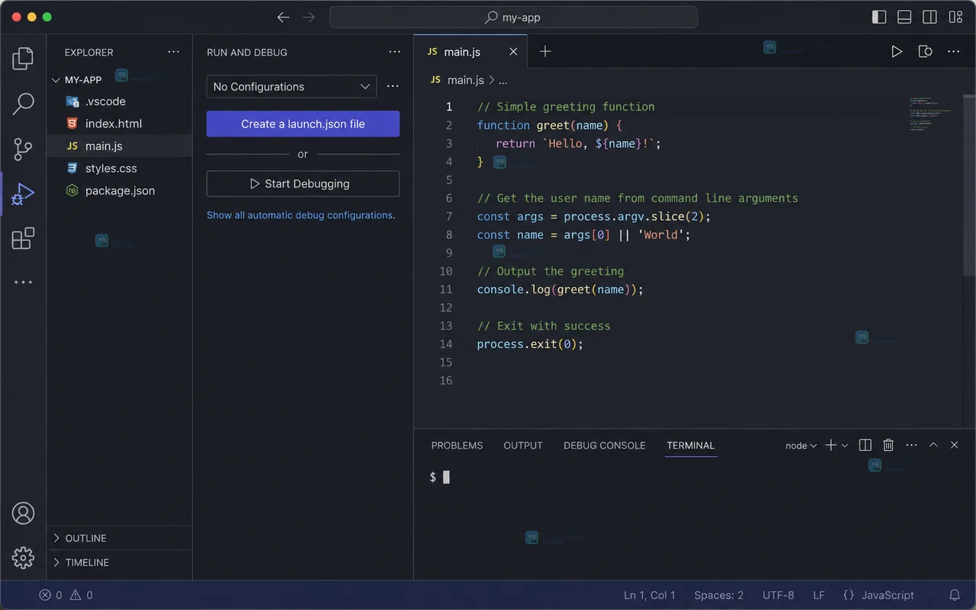The image size is (976, 610).
Task: Select the Run and Debug activity icon
Action: coord(23,194)
